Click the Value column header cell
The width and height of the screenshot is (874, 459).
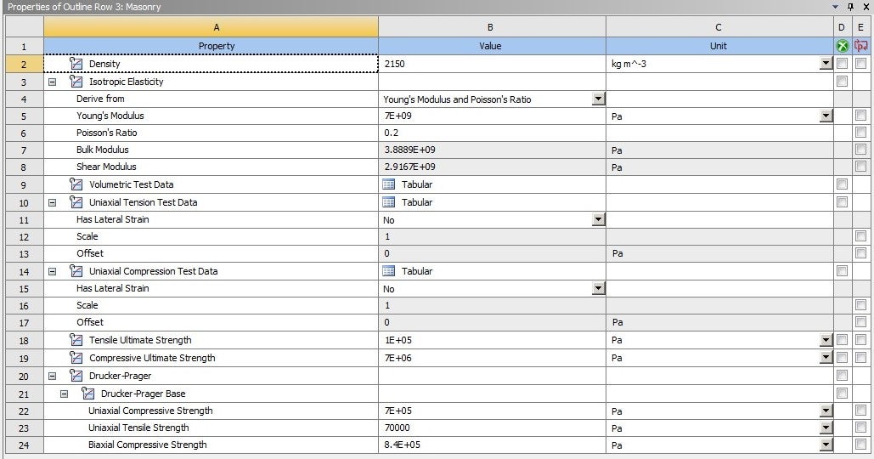(x=492, y=46)
